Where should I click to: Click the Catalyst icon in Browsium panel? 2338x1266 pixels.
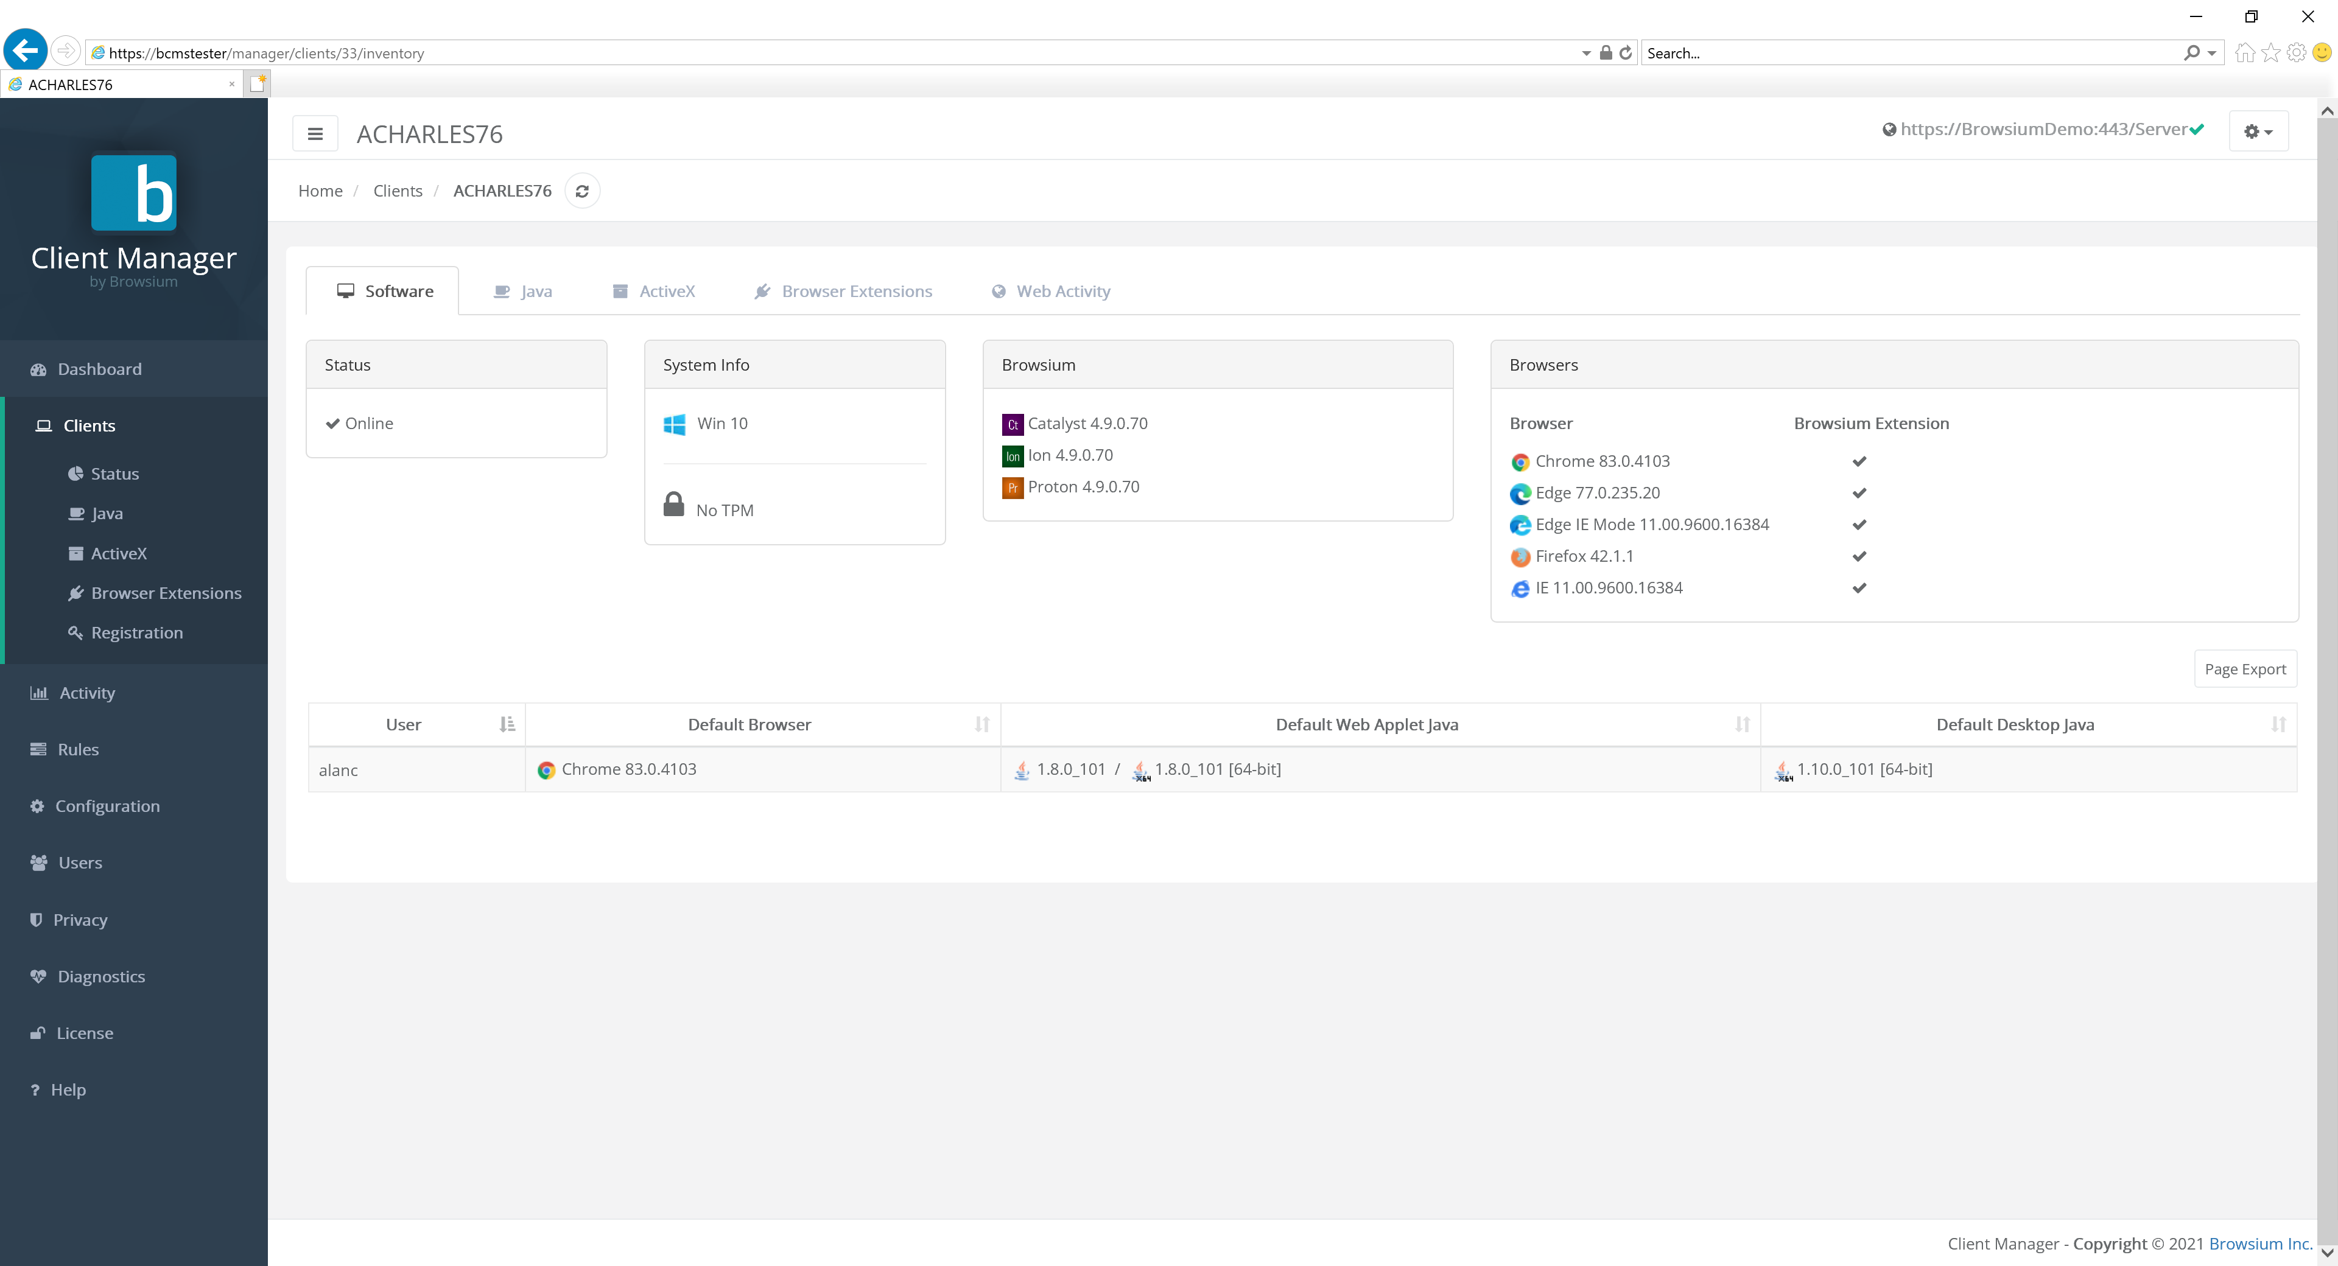pos(1012,425)
